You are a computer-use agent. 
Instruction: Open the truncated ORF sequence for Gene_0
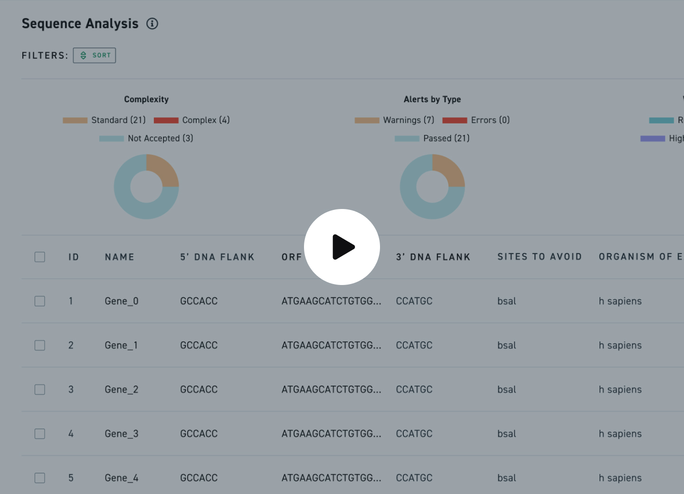click(x=331, y=301)
